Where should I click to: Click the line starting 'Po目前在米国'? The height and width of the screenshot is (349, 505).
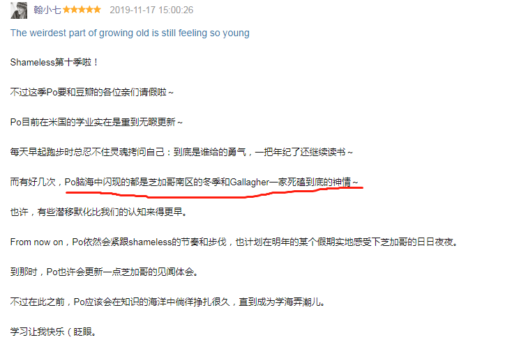click(x=96, y=122)
